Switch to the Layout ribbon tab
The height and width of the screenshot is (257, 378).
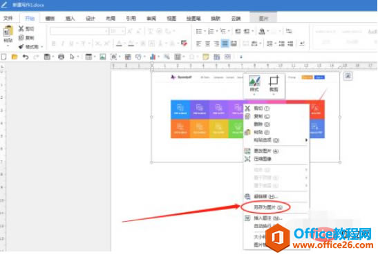pos(111,19)
